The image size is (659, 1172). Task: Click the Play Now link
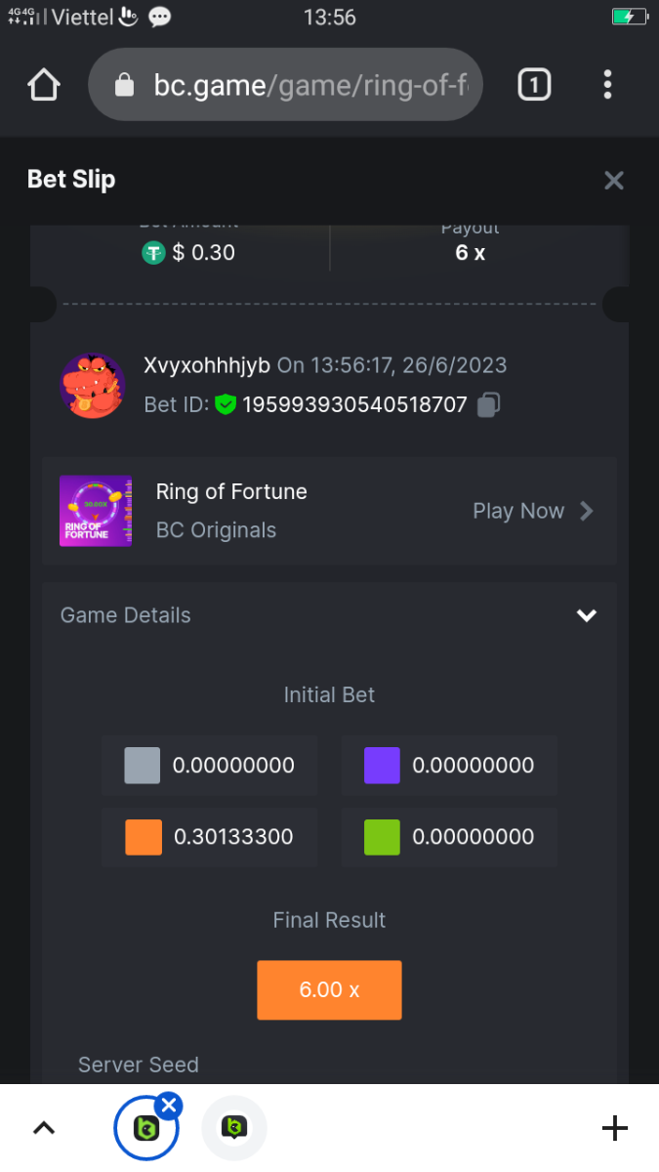pyautogui.click(x=518, y=511)
